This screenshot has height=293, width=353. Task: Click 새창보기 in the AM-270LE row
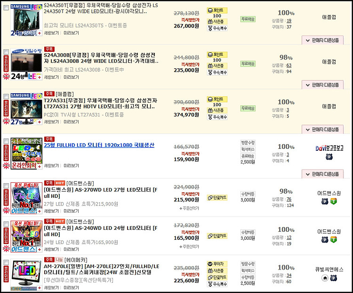point(51,288)
